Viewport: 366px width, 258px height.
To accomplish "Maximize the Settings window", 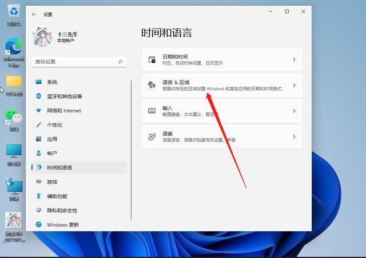I will (287, 11).
